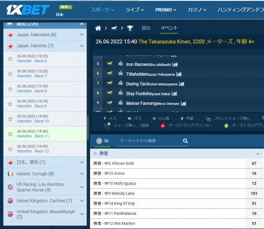Select the trophy breadcrumb icon
Image resolution: width=264 pixels, height=229 pixels.
(130, 28)
